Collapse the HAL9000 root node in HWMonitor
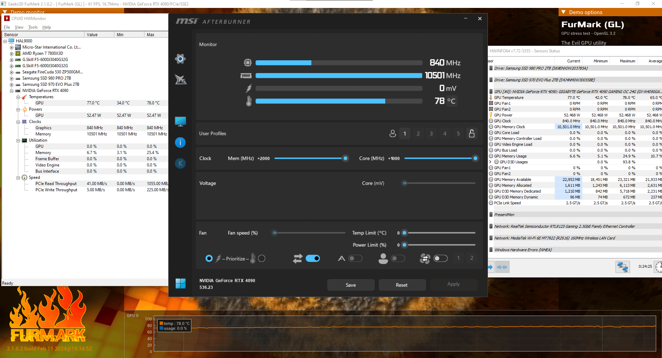The height and width of the screenshot is (358, 662). (5, 41)
